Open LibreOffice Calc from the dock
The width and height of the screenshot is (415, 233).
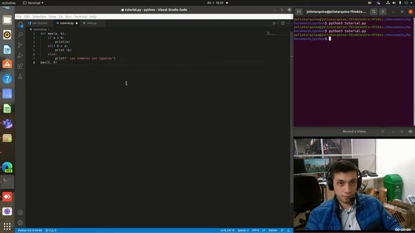(x=7, y=109)
